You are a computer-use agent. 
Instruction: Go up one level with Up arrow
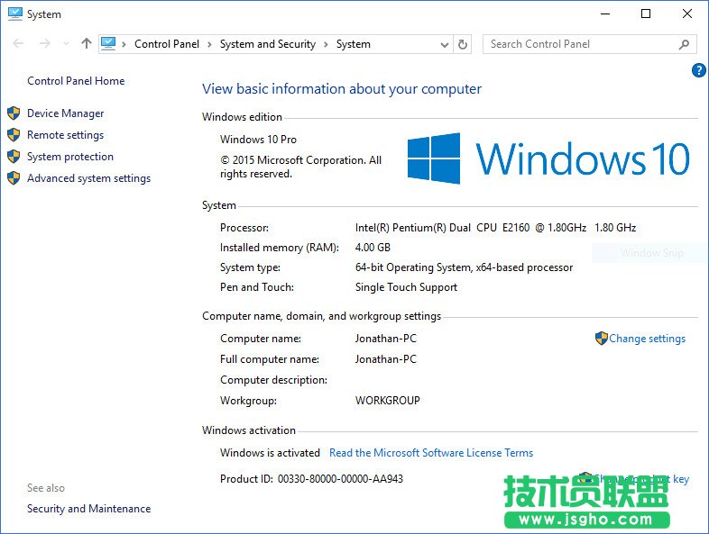coord(87,43)
